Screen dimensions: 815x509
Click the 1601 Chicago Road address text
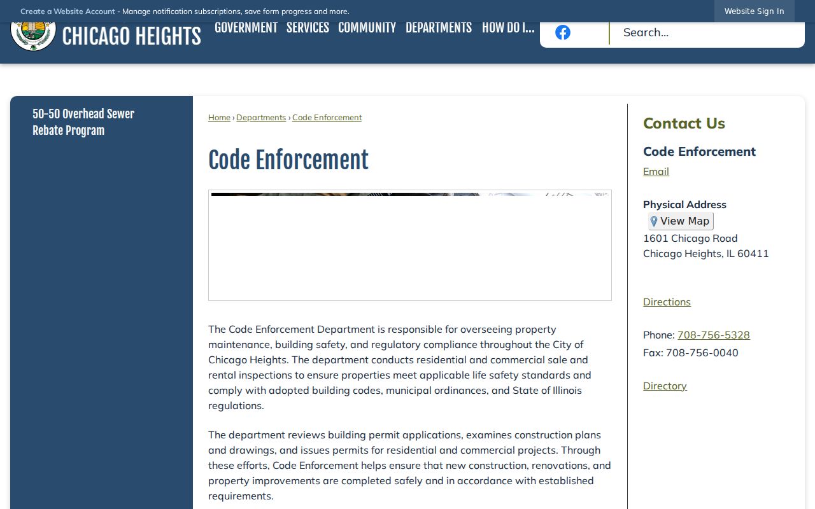[690, 238]
